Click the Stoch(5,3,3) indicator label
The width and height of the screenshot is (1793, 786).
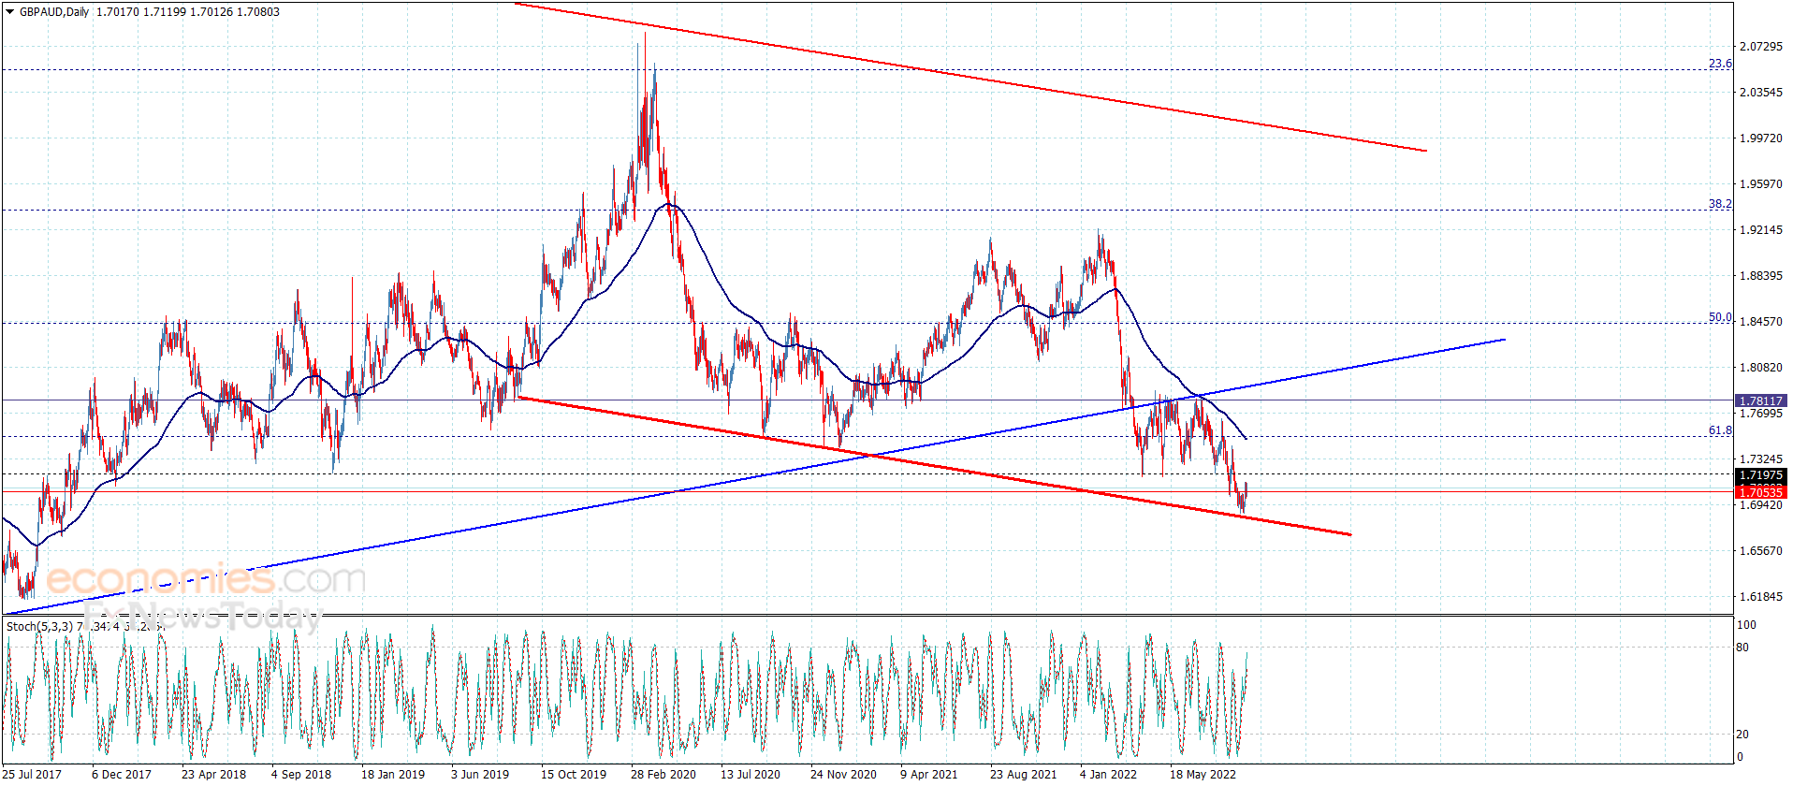40,626
